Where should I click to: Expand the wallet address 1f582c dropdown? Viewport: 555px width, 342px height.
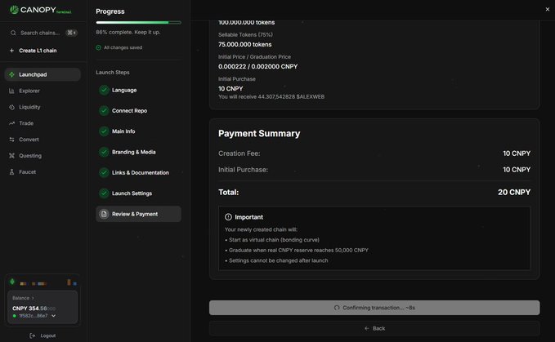[x=53, y=316]
